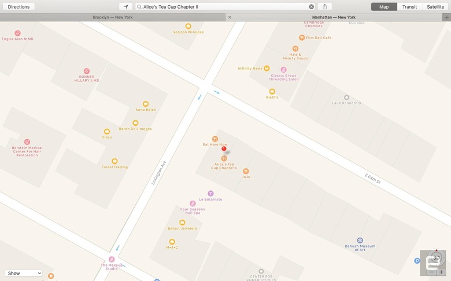
Task: Click the Directions button
Action: click(19, 6)
